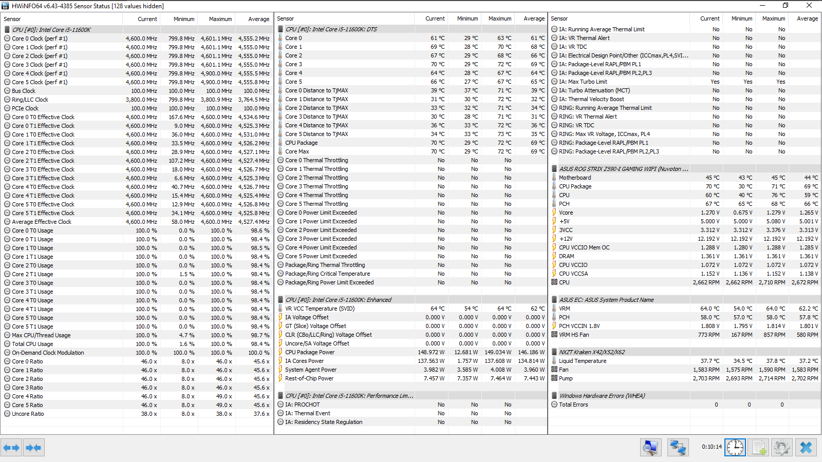
Task: Select CPU [#0]: Intel Core i5-11600K group header
Action: [137, 30]
